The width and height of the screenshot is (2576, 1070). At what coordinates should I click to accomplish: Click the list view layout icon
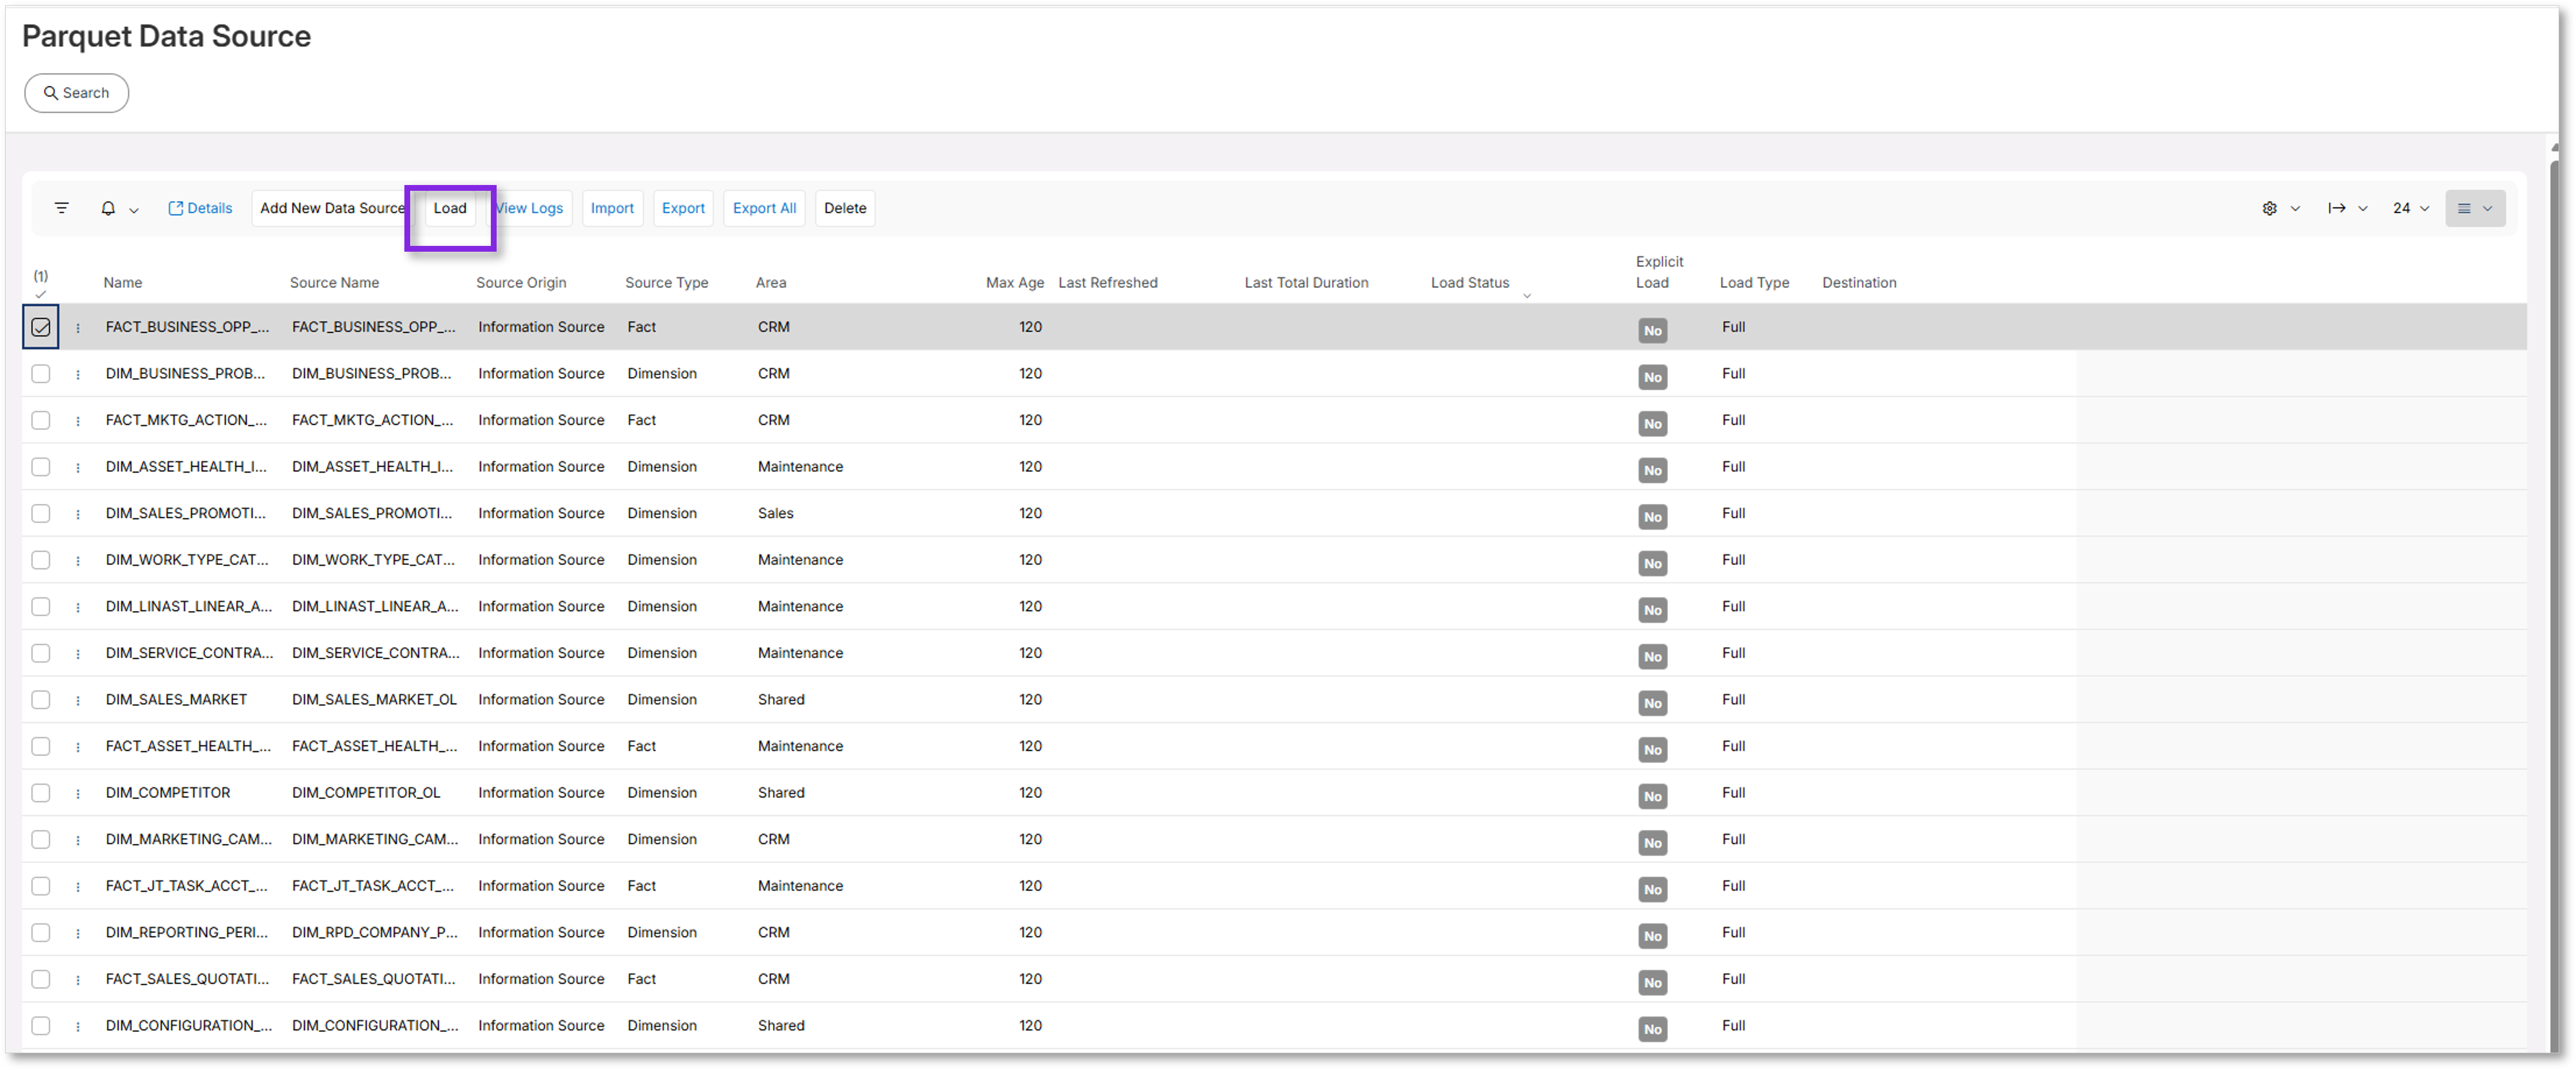pyautogui.click(x=2464, y=208)
